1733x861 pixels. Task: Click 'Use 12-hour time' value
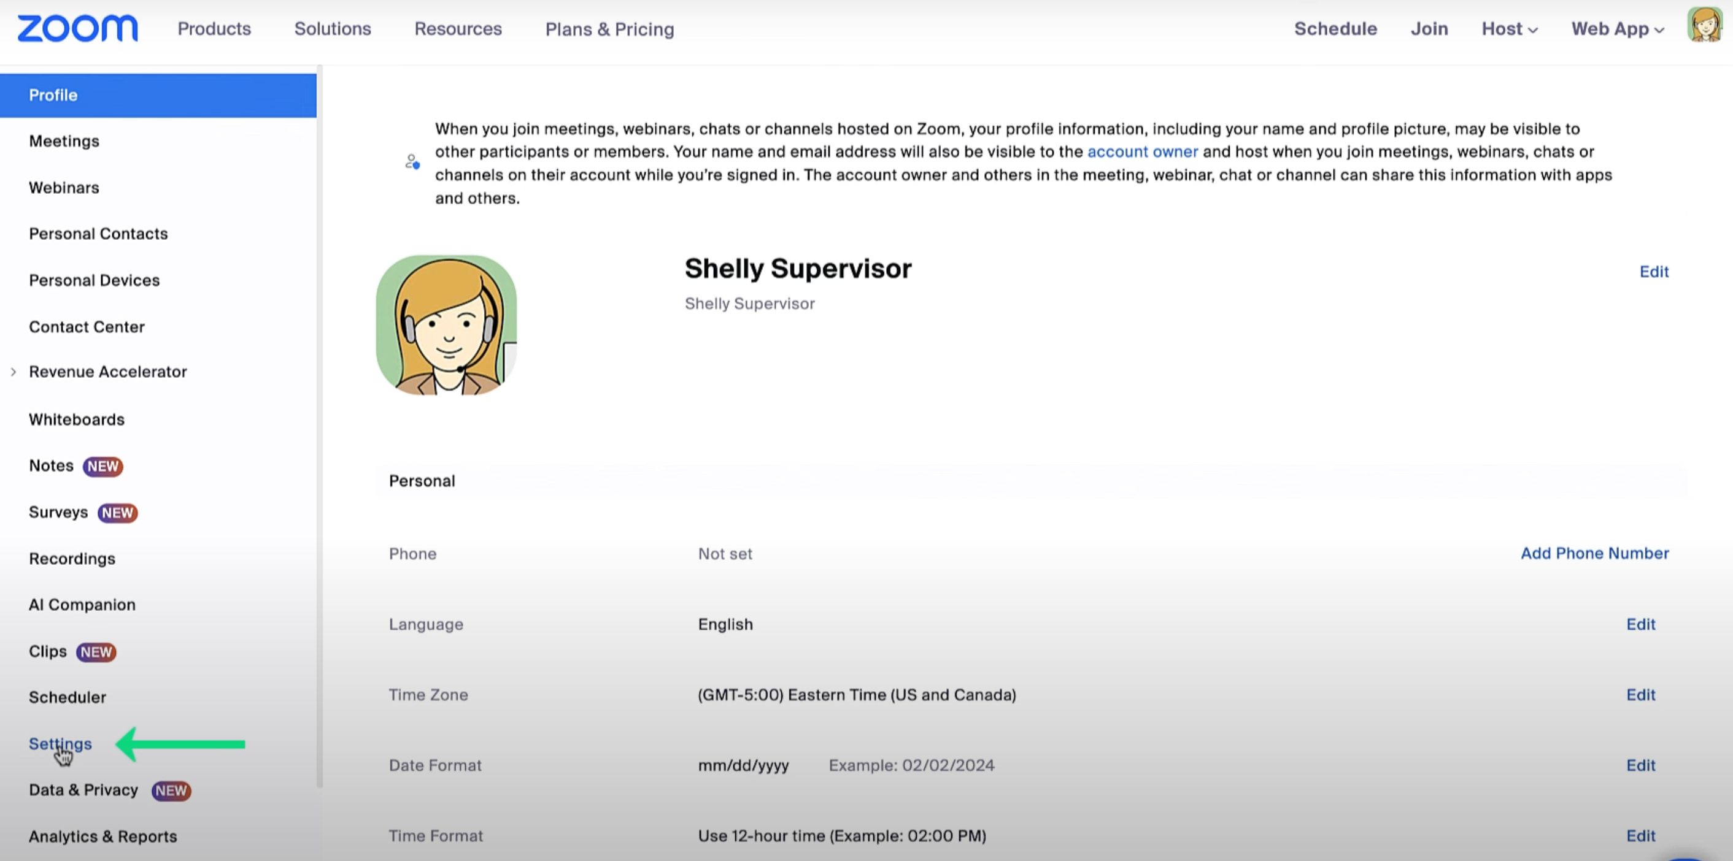point(841,836)
